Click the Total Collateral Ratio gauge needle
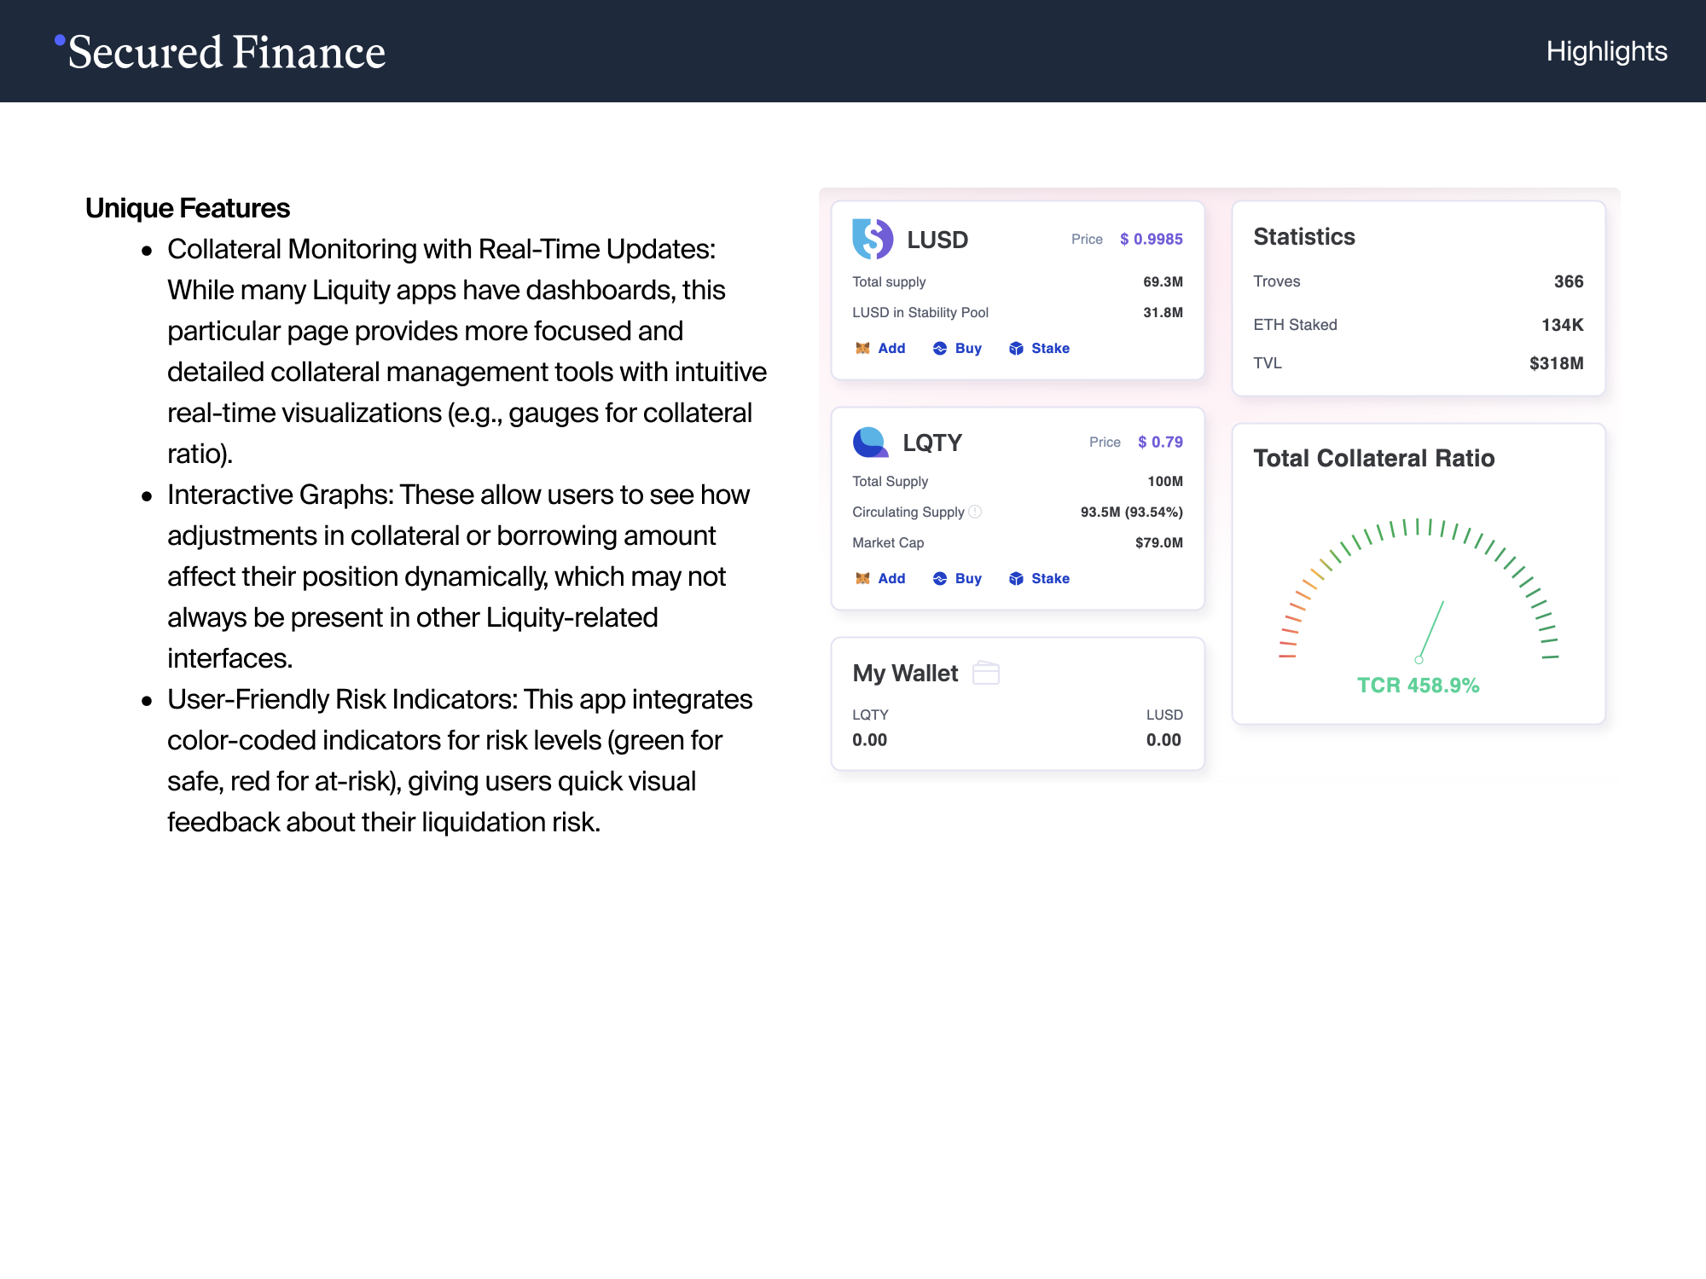Viewport: 1706px width, 1279px height. (x=1430, y=630)
